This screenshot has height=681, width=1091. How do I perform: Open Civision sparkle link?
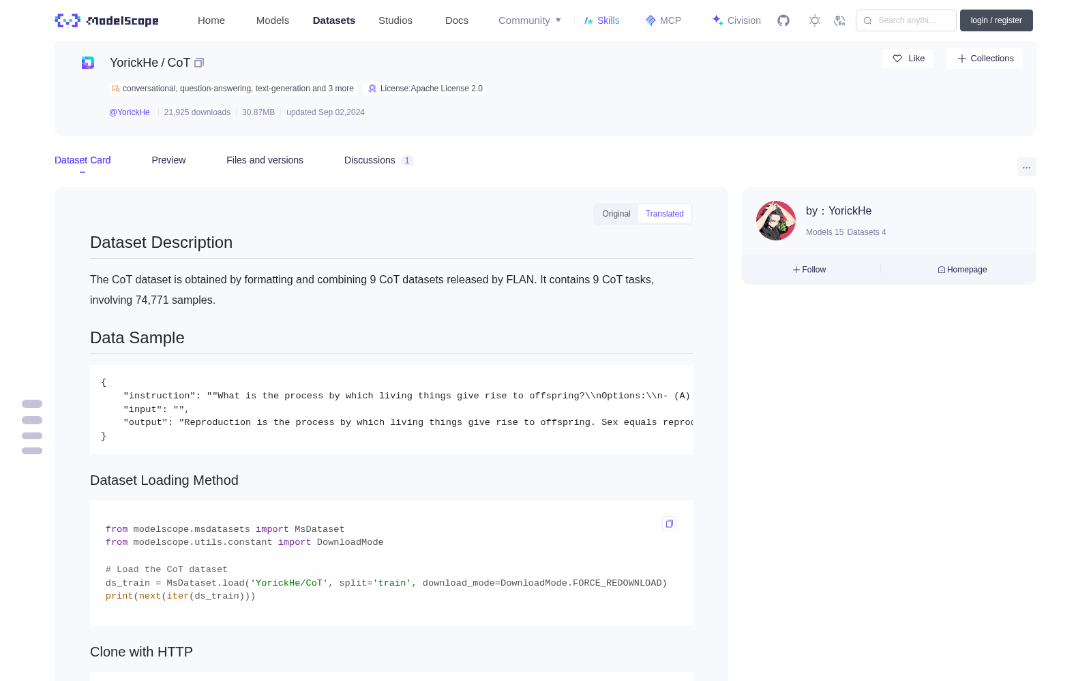736,20
